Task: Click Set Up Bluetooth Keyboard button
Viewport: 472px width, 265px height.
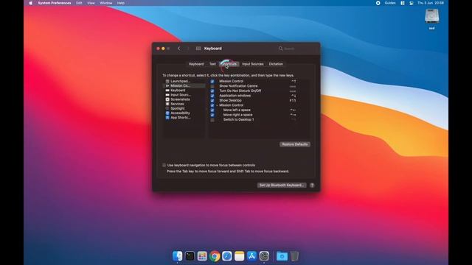Action: tap(282, 185)
